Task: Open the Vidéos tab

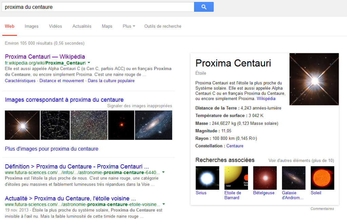Action: [x=55, y=26]
